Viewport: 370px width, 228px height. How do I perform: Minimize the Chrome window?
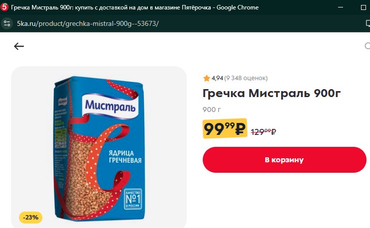click(341, 7)
